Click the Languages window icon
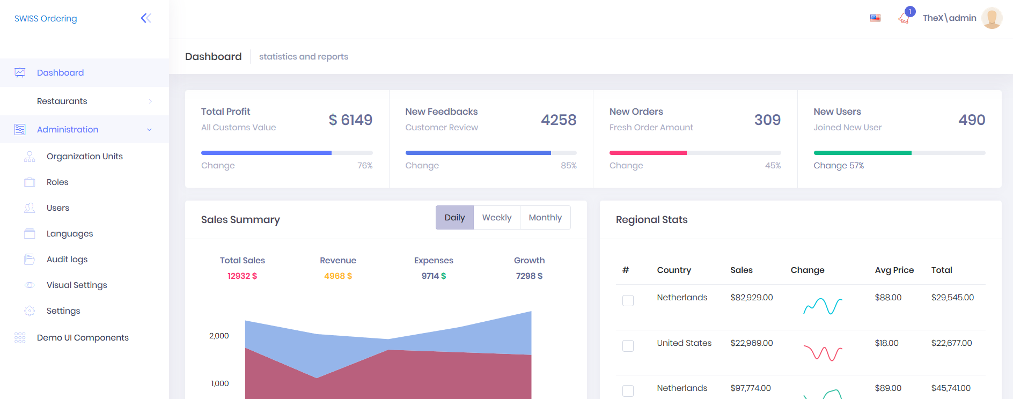 point(30,234)
